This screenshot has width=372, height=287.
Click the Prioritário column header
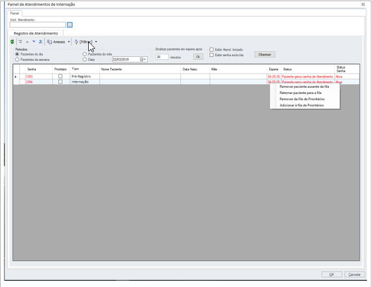point(61,69)
